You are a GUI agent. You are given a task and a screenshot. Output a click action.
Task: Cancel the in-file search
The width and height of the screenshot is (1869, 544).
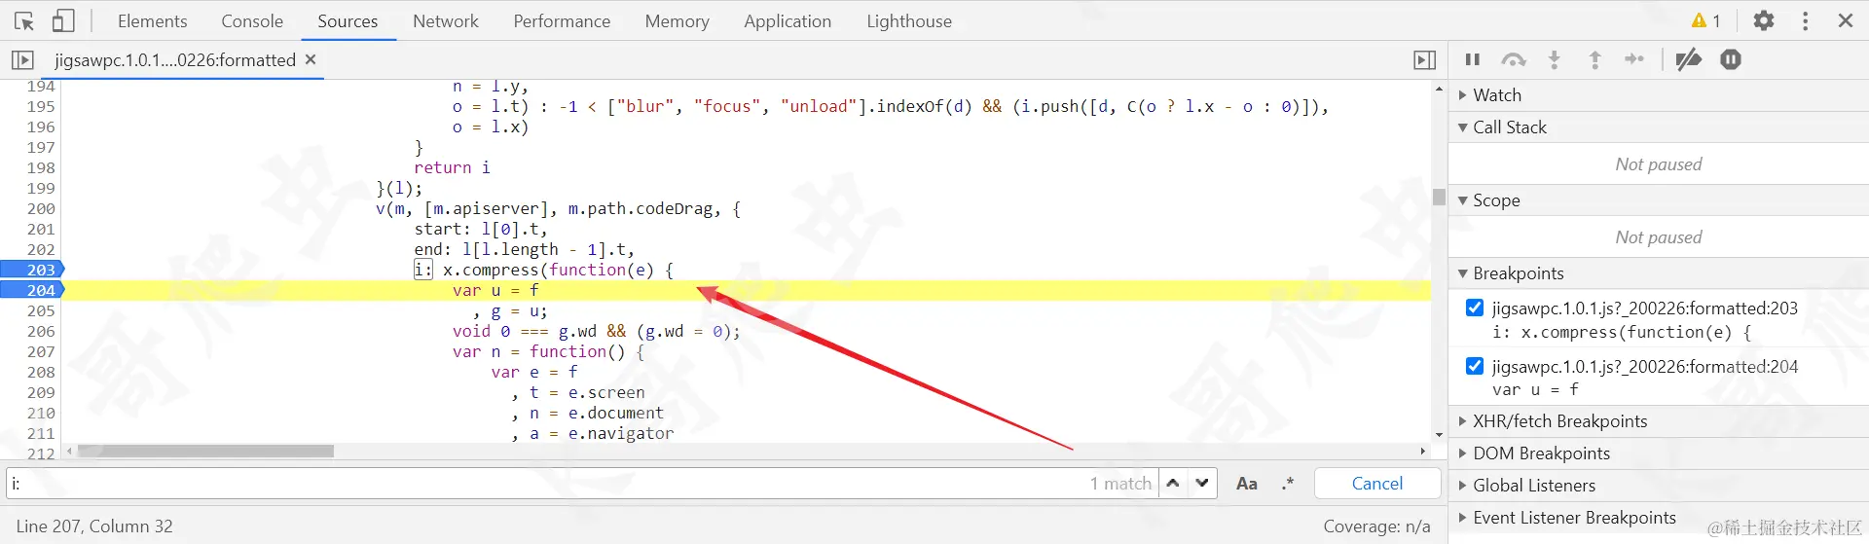pyautogui.click(x=1377, y=483)
